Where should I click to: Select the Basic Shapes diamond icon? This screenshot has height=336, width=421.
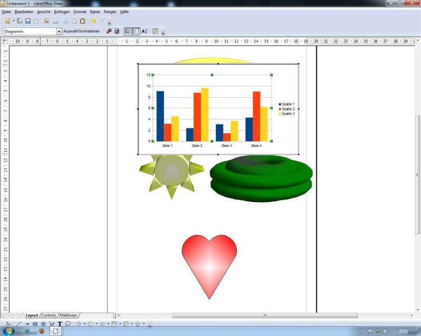click(x=78, y=324)
